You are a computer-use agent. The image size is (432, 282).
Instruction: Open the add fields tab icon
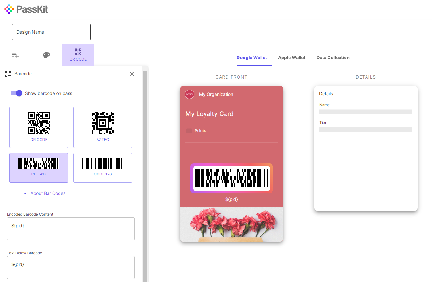(x=15, y=55)
